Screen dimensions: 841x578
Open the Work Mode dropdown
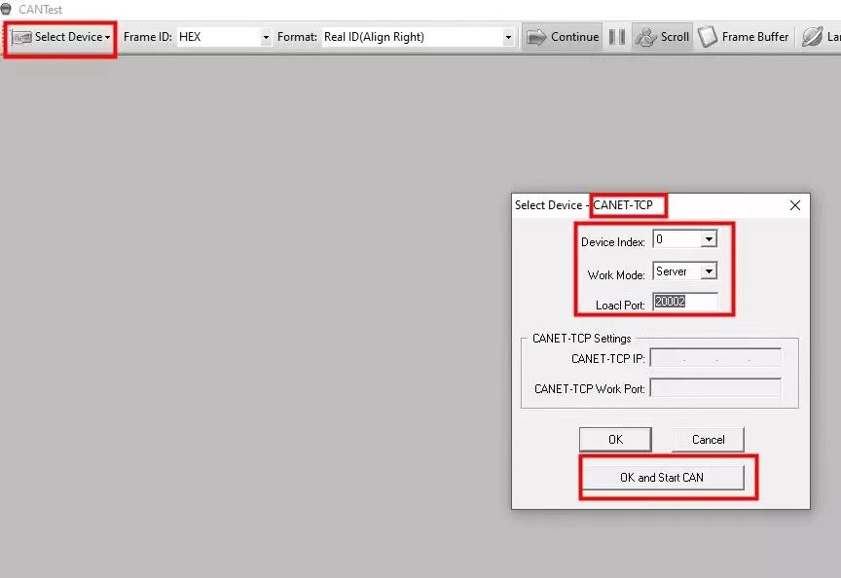[x=709, y=271]
